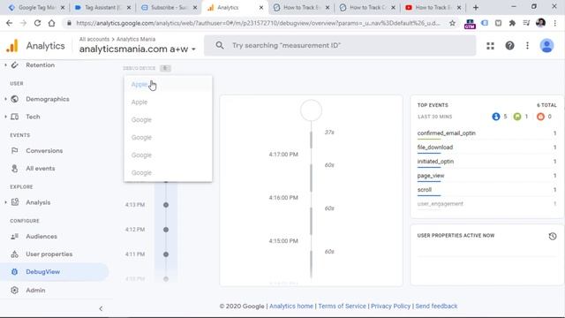Viewport: 565px width, 318px height.
Task: Click the Send feedback link
Action: point(436,307)
